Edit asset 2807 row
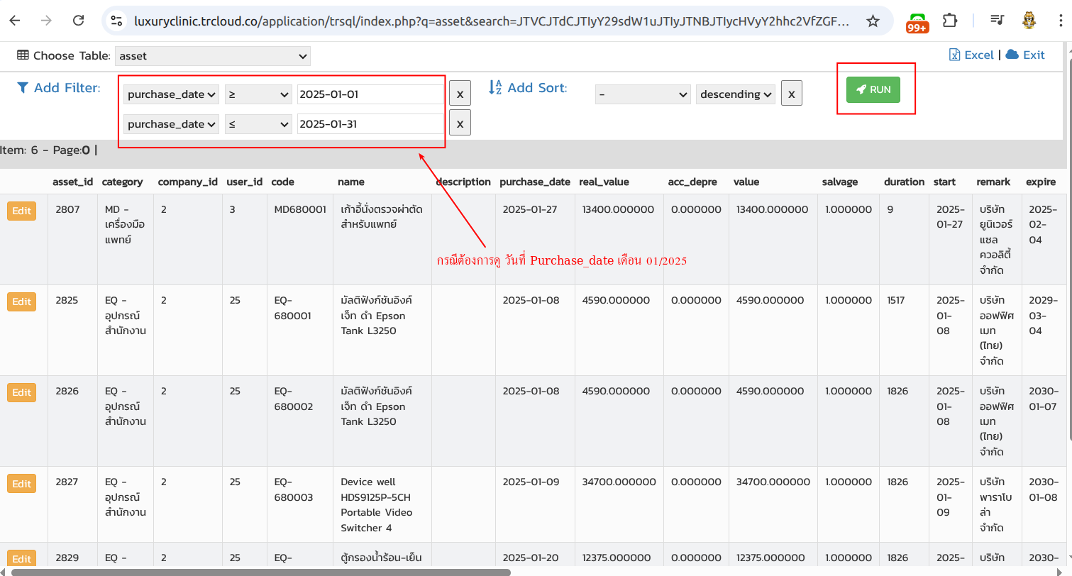1072x576 pixels. pyautogui.click(x=21, y=211)
